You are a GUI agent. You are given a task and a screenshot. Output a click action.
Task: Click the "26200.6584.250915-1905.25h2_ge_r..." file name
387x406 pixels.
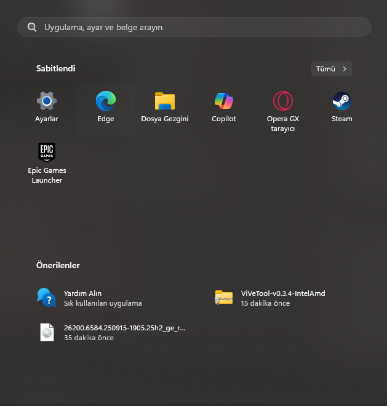pyautogui.click(x=125, y=328)
